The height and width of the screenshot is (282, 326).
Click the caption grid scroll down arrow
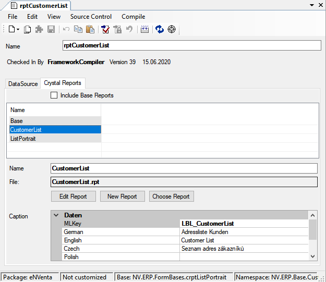point(312,256)
